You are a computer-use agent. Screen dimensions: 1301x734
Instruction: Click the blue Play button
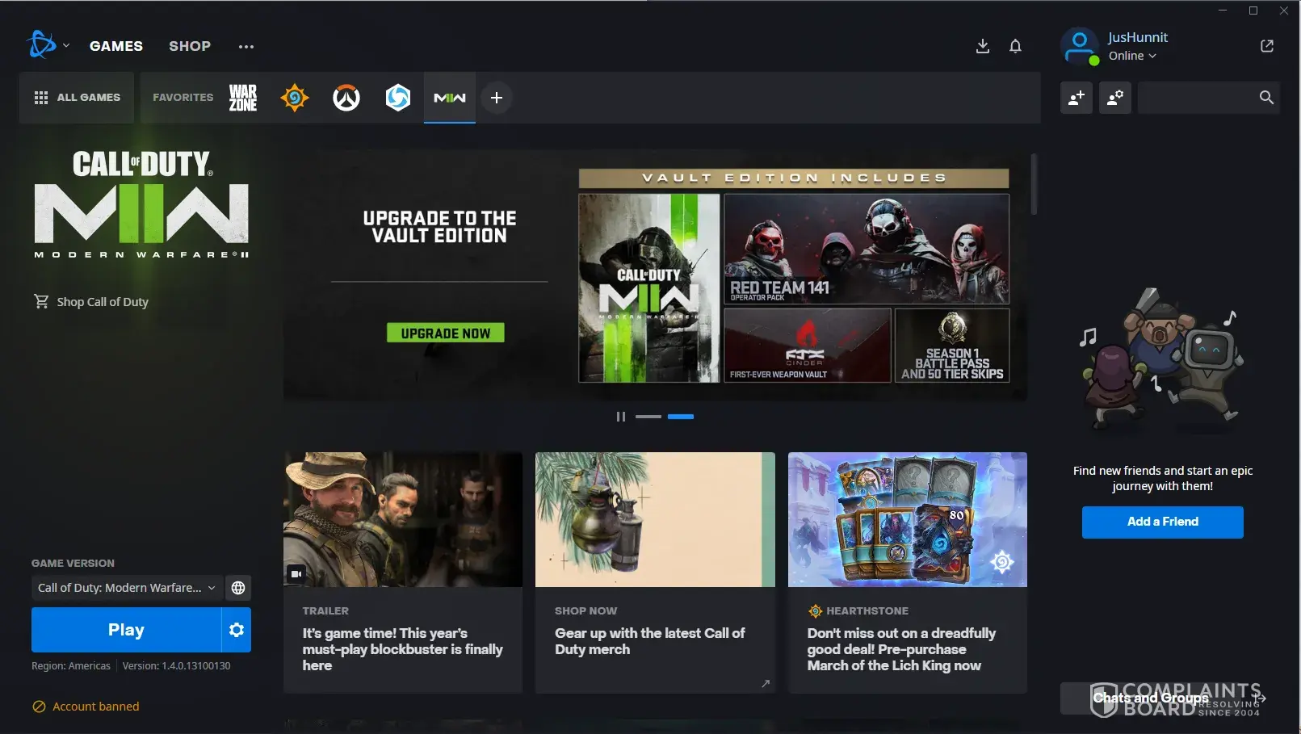click(126, 630)
